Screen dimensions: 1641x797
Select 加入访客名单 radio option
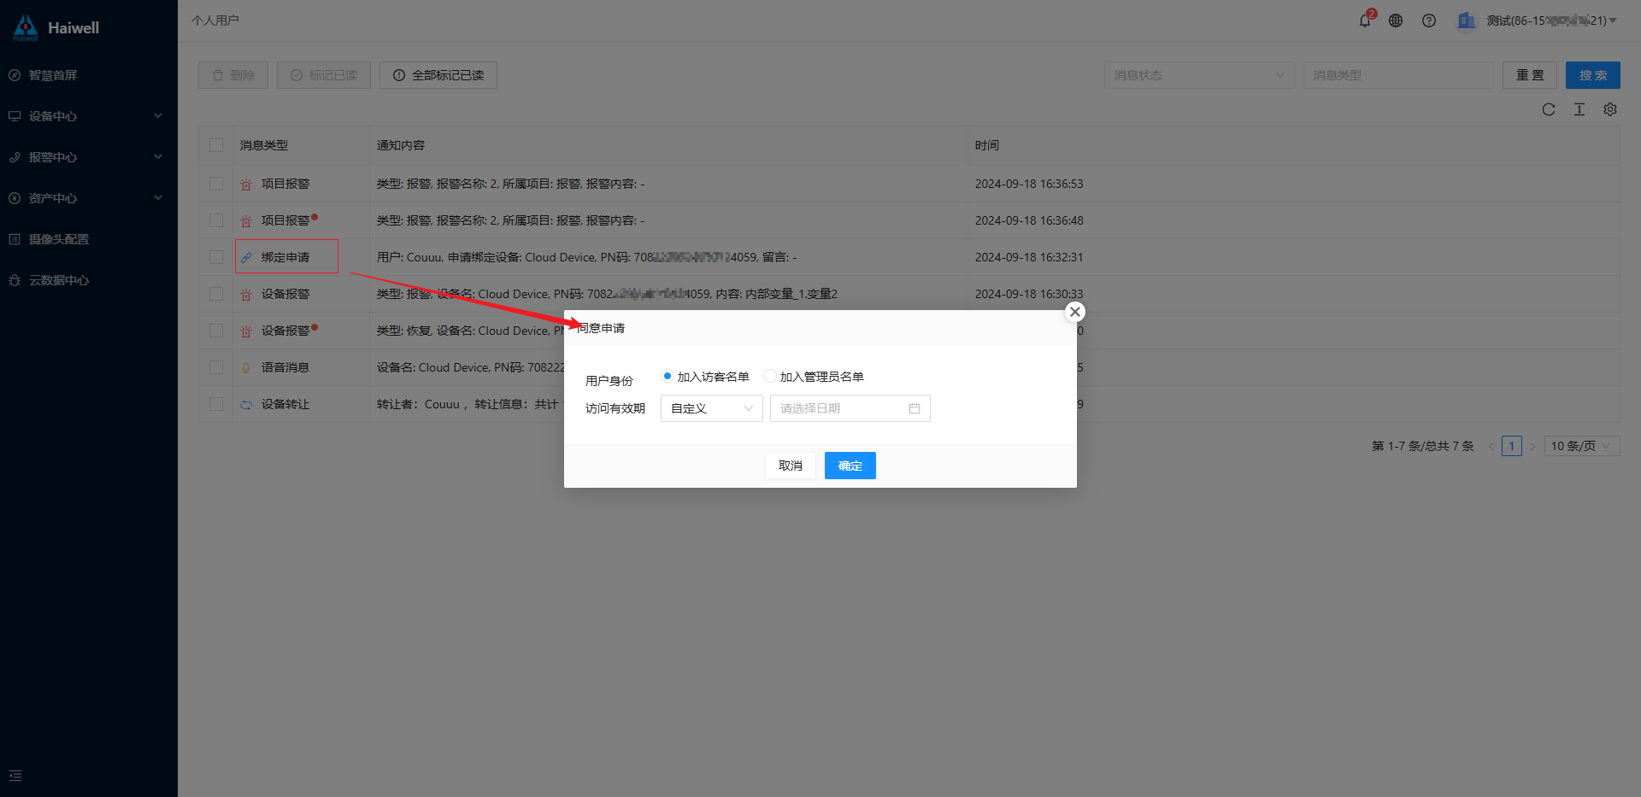click(668, 376)
